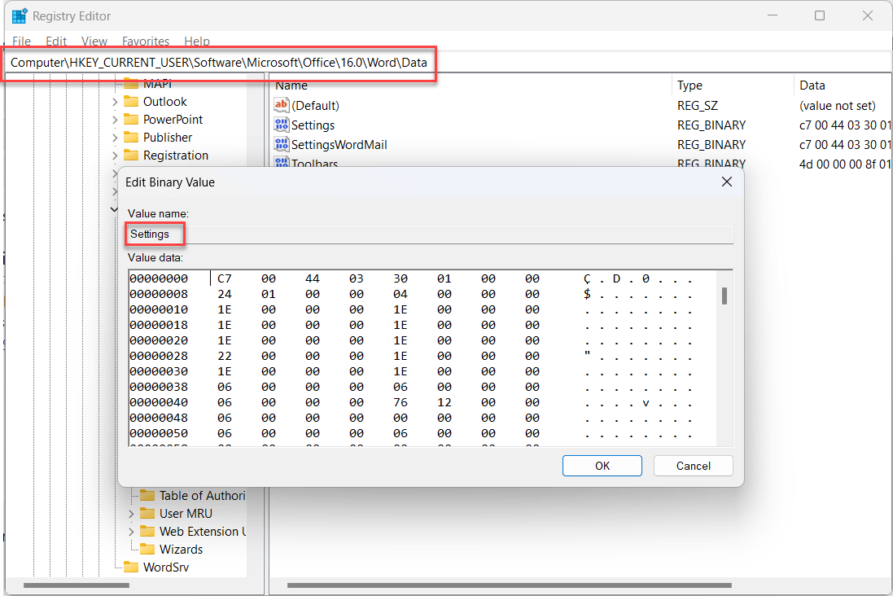Image resolution: width=893 pixels, height=596 pixels.
Task: Close the Edit Binary Value dialog
Action: pos(727,182)
